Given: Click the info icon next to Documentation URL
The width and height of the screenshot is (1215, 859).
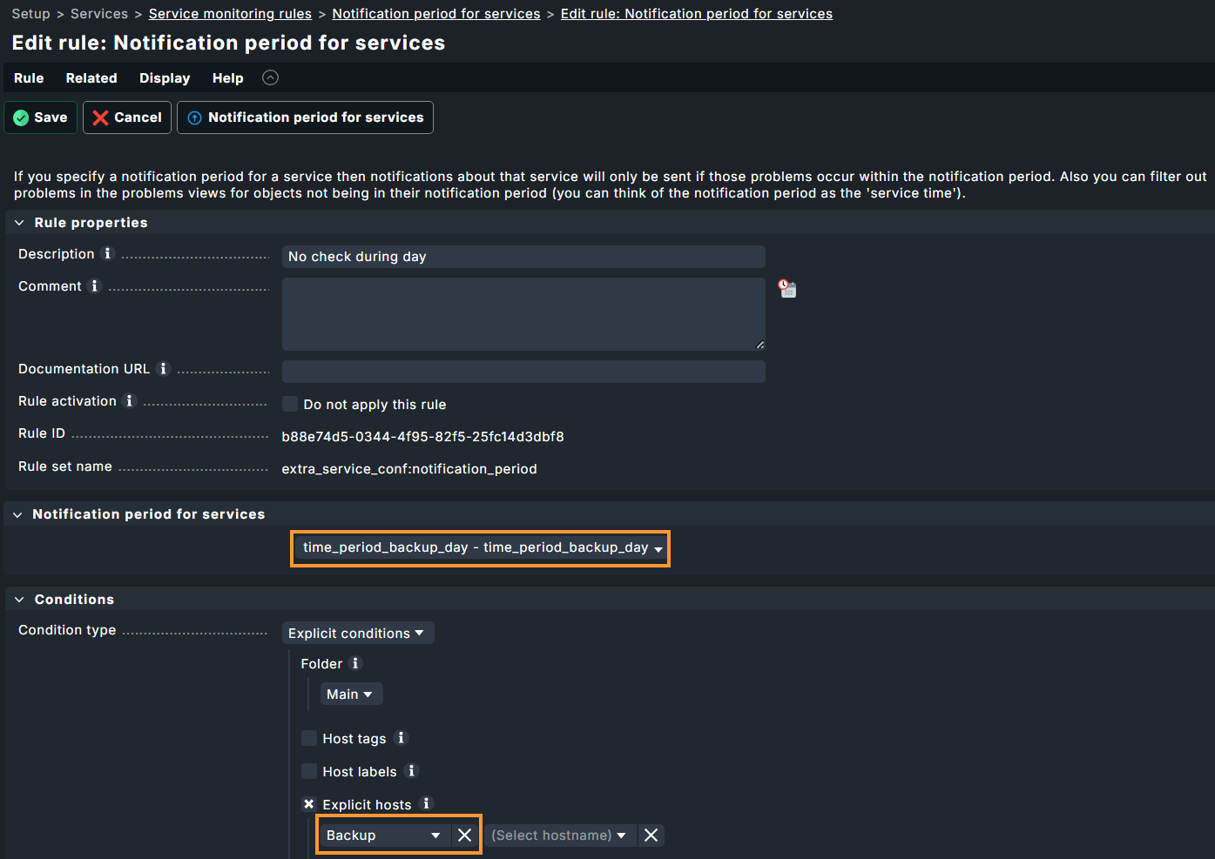Looking at the screenshot, I should (163, 368).
